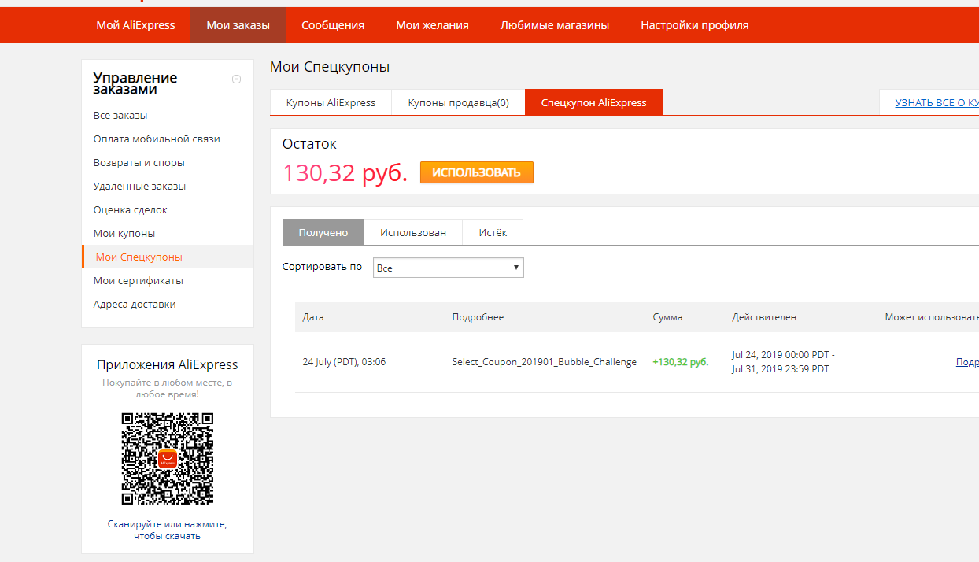
Task: Click the Может использовать column header
Action: click(x=932, y=317)
